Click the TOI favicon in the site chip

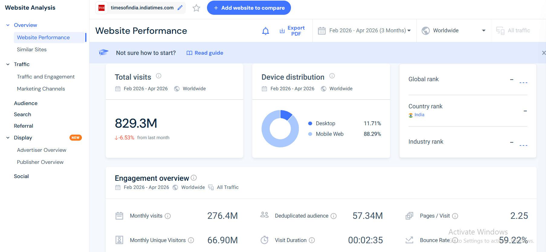102,8
